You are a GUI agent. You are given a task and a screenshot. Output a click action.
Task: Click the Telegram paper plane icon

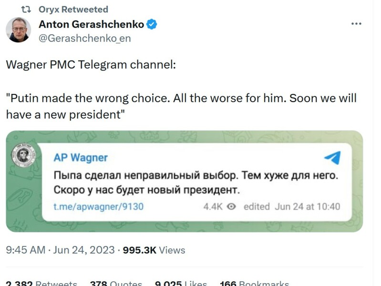point(332,158)
